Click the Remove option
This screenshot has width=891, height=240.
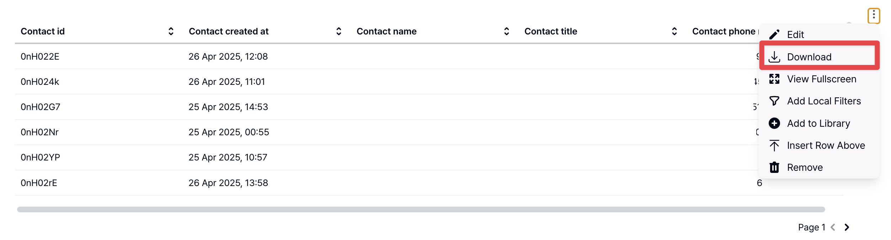coord(804,167)
